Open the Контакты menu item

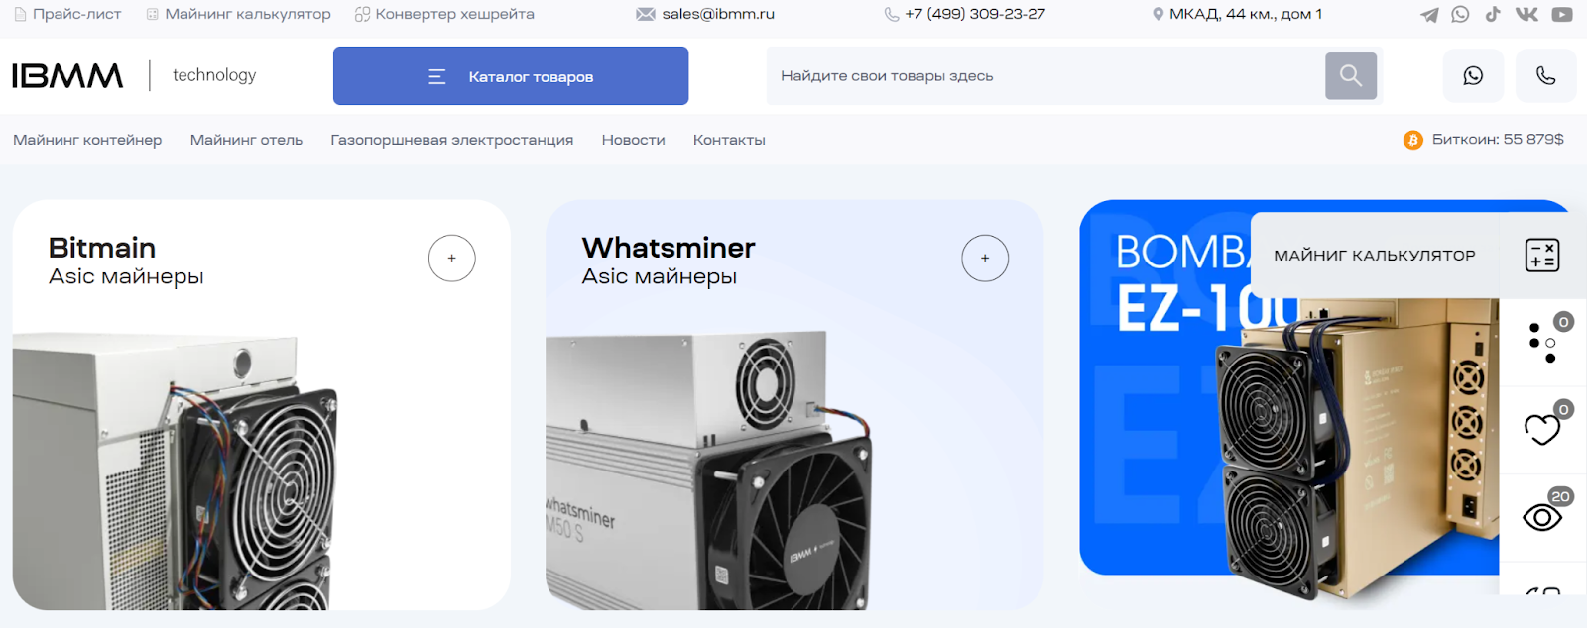pos(729,140)
